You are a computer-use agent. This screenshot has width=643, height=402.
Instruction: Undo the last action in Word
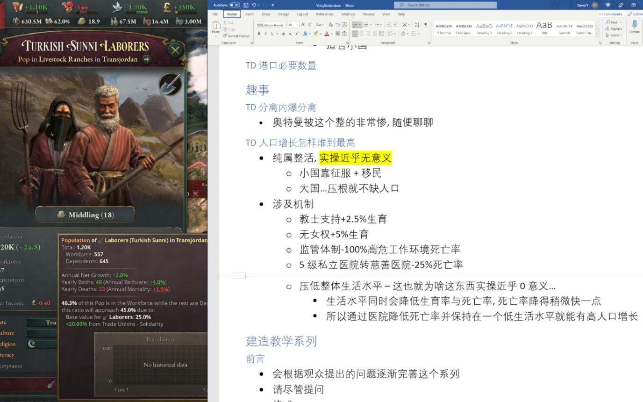click(x=253, y=5)
